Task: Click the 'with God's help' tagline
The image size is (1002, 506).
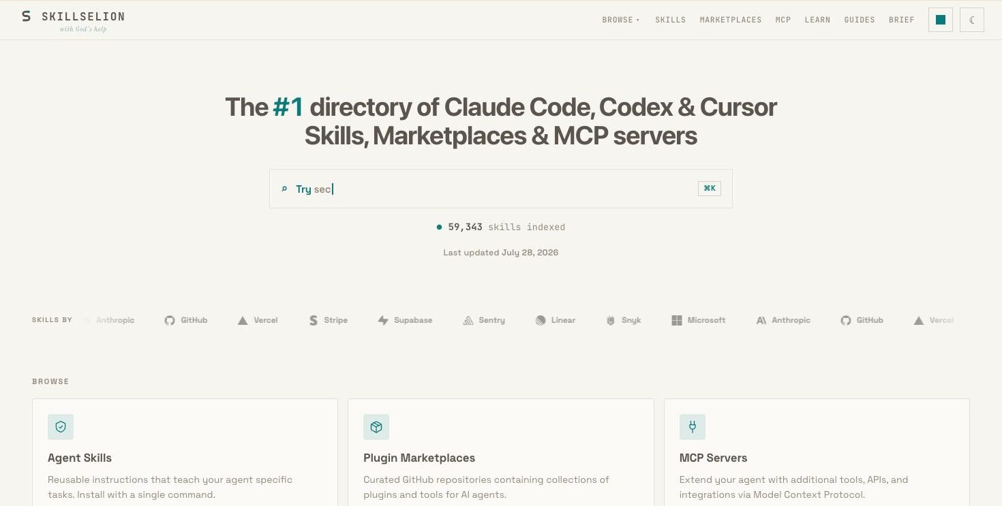Action: 83,29
